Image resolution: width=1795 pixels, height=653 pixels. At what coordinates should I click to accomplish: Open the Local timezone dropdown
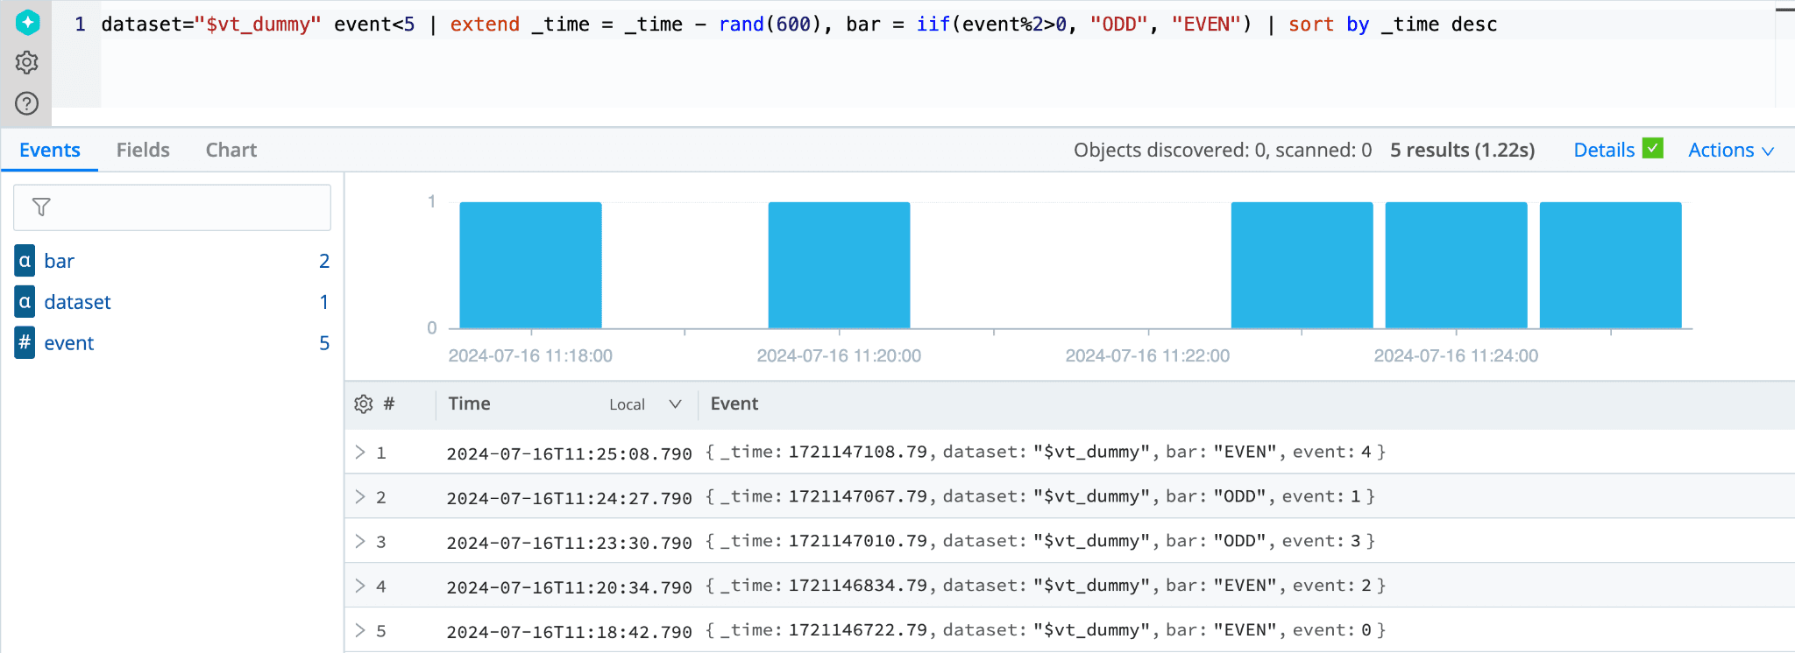click(645, 404)
